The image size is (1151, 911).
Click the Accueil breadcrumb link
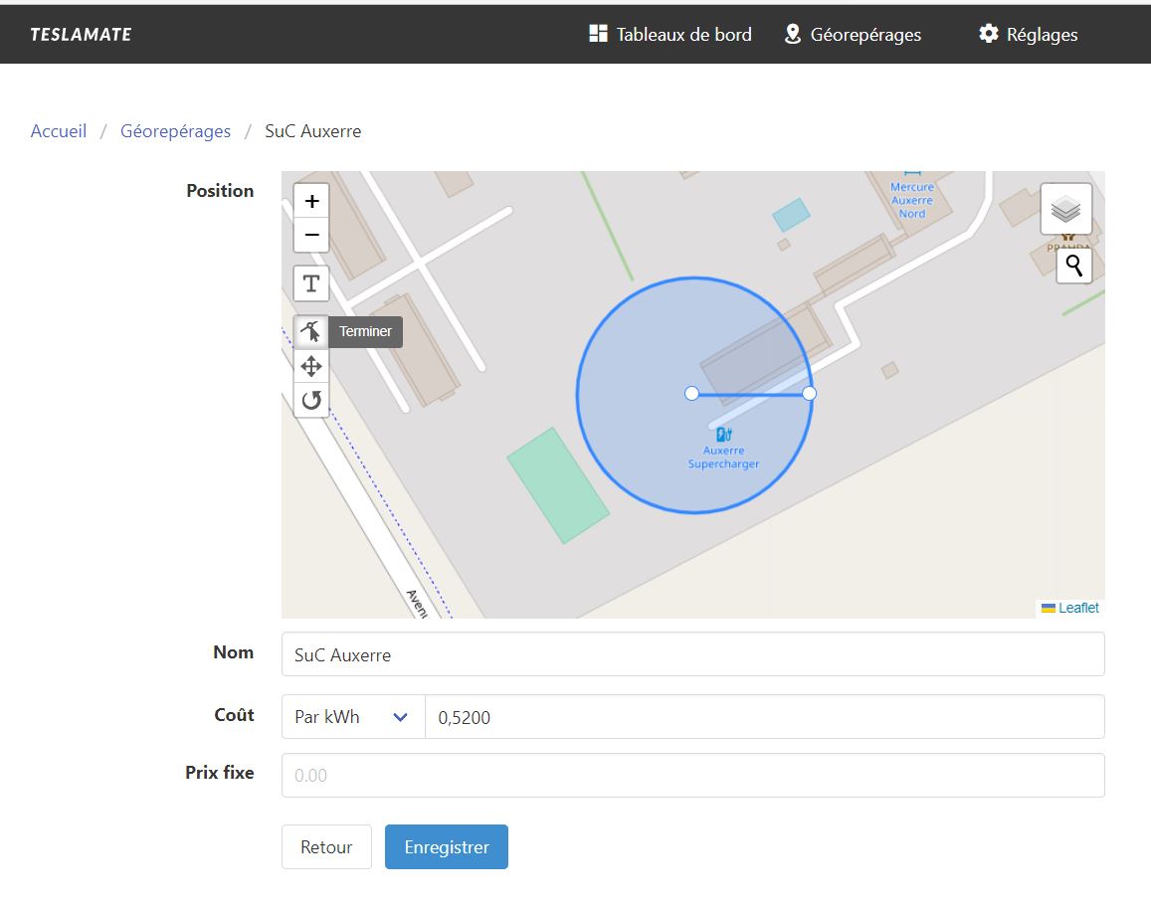click(x=59, y=131)
